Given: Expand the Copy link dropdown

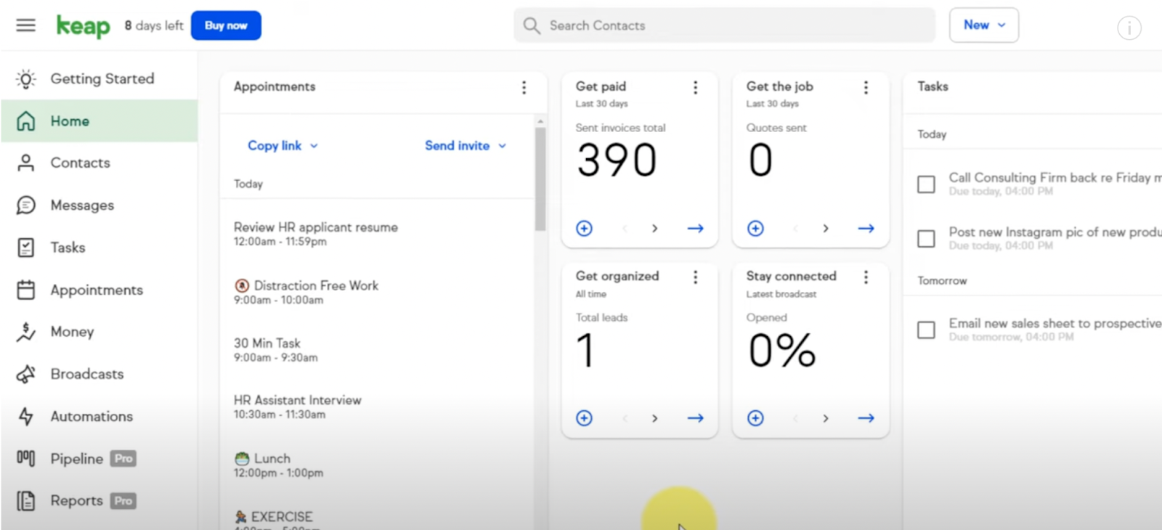Looking at the screenshot, I should pos(283,146).
